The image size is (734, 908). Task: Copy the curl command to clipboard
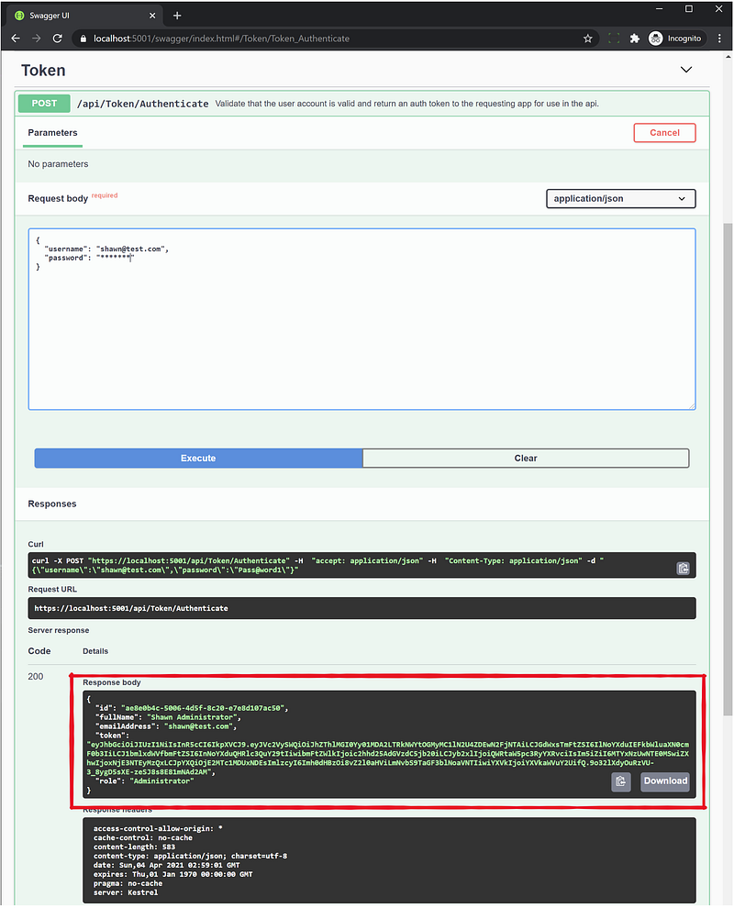[683, 569]
